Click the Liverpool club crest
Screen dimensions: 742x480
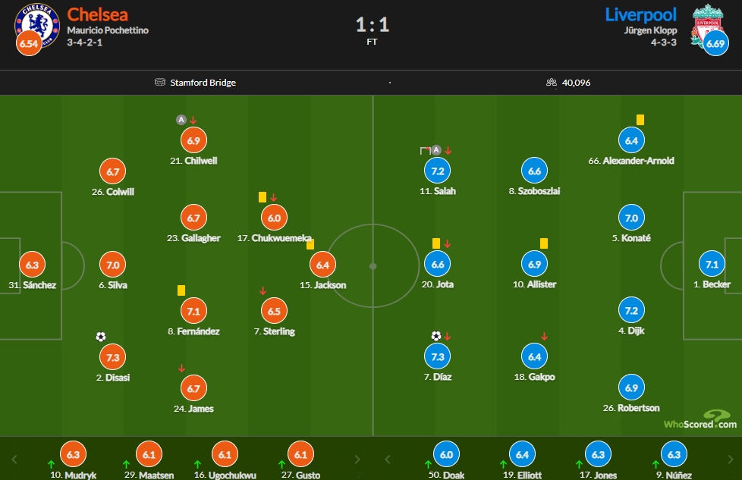(x=707, y=26)
